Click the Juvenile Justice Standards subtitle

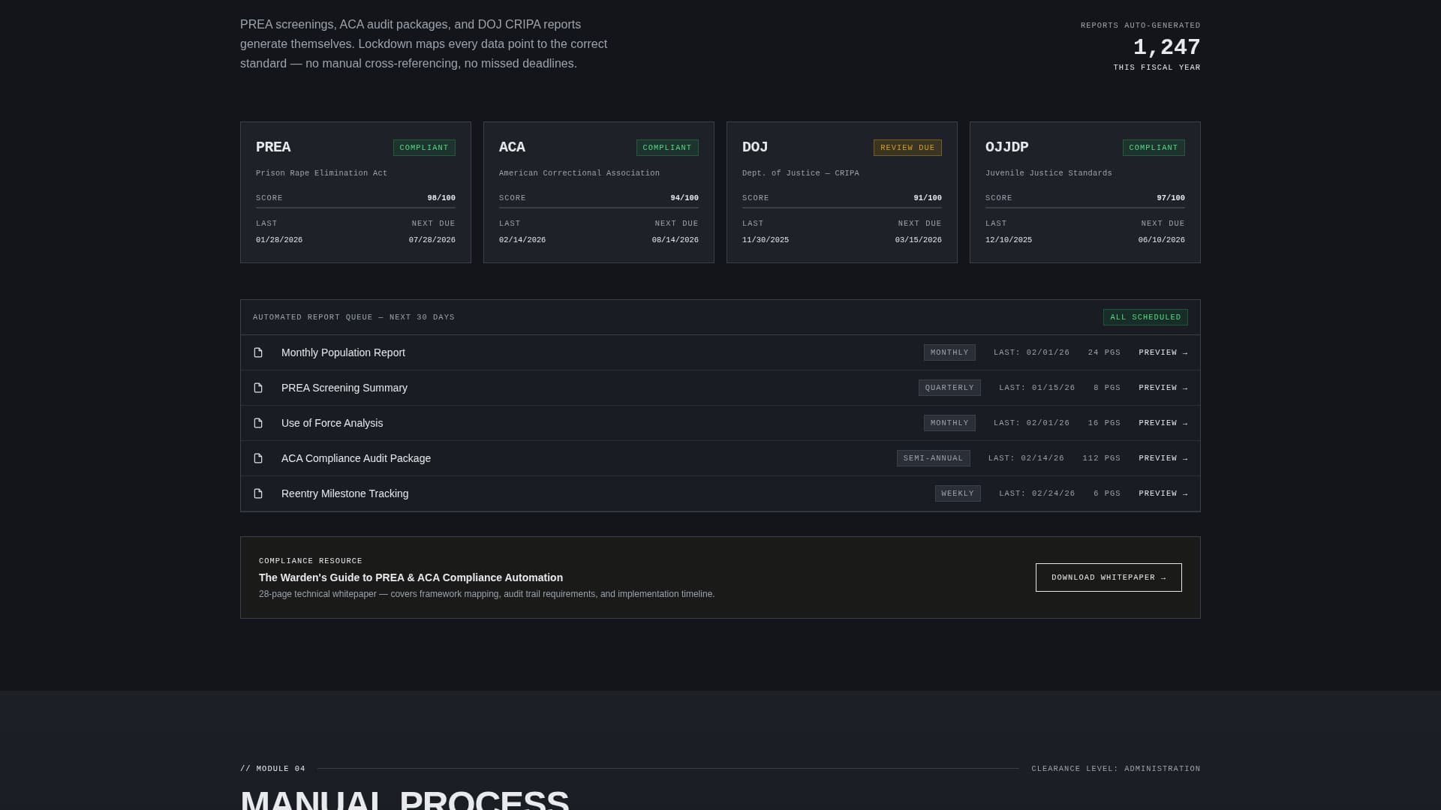1048,173
